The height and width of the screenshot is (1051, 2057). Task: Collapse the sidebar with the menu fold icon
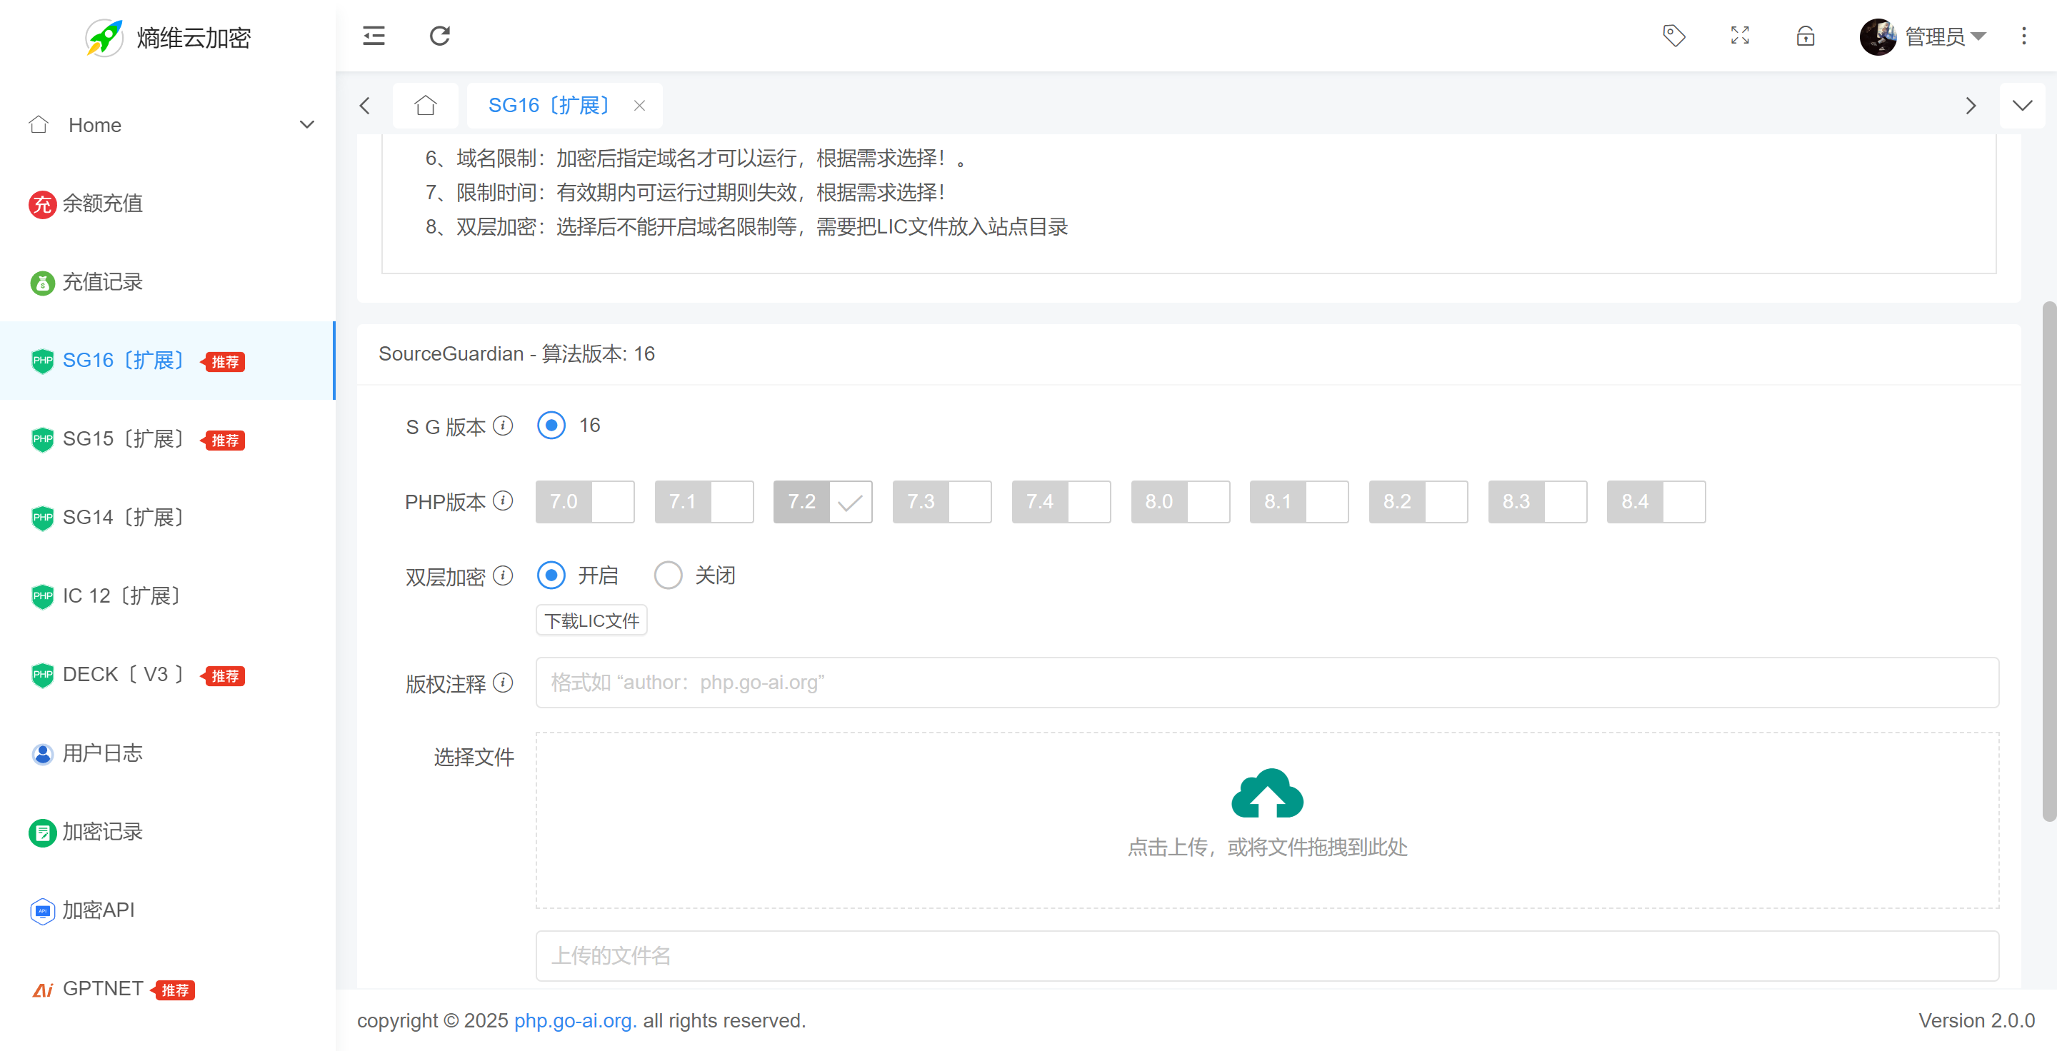point(374,36)
